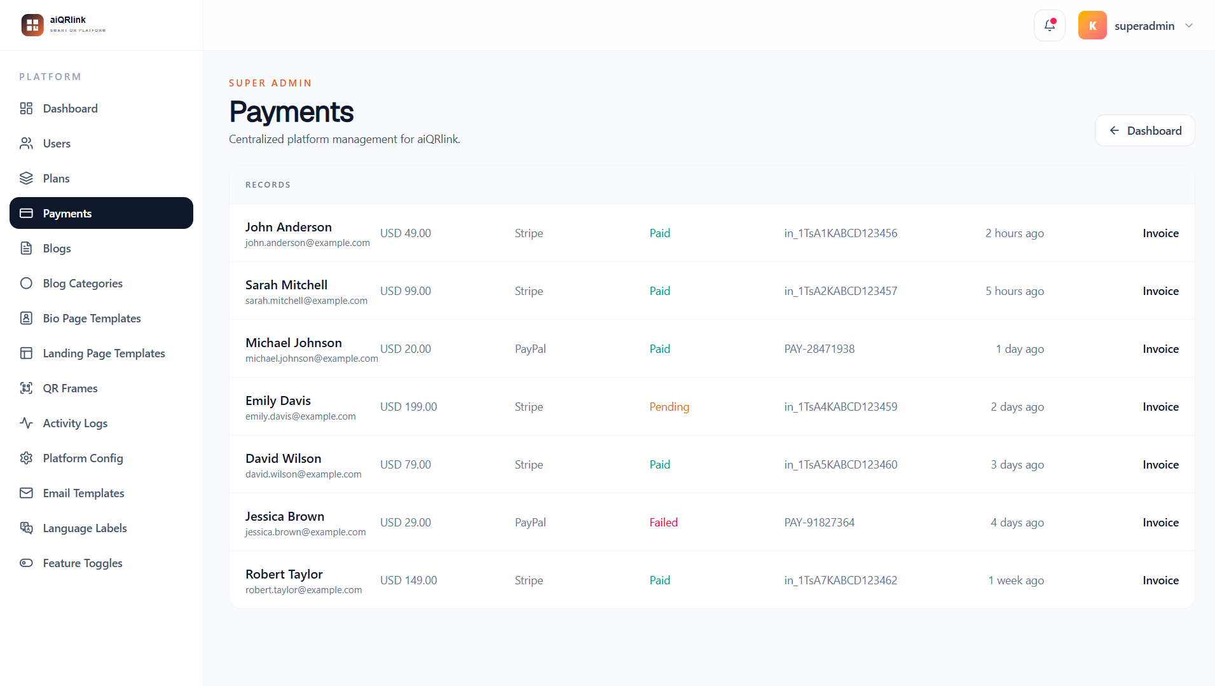This screenshot has width=1215, height=686.
Task: Go to Users menu item
Action: tap(101, 143)
